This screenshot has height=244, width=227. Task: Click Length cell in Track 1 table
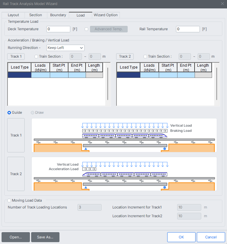pos(94,75)
